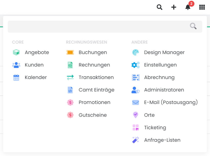Image resolution: width=210 pixels, height=156 pixels.
Task: Click the search magnifier icon in top bar
Action: coord(160,7)
